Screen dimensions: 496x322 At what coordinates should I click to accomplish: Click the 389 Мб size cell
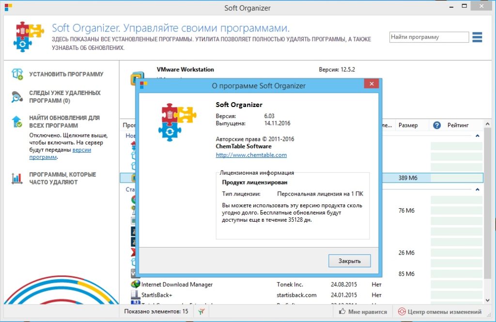pos(408,178)
